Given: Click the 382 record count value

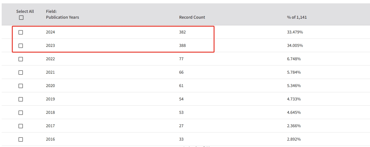Looking at the screenshot, I should click(182, 32).
